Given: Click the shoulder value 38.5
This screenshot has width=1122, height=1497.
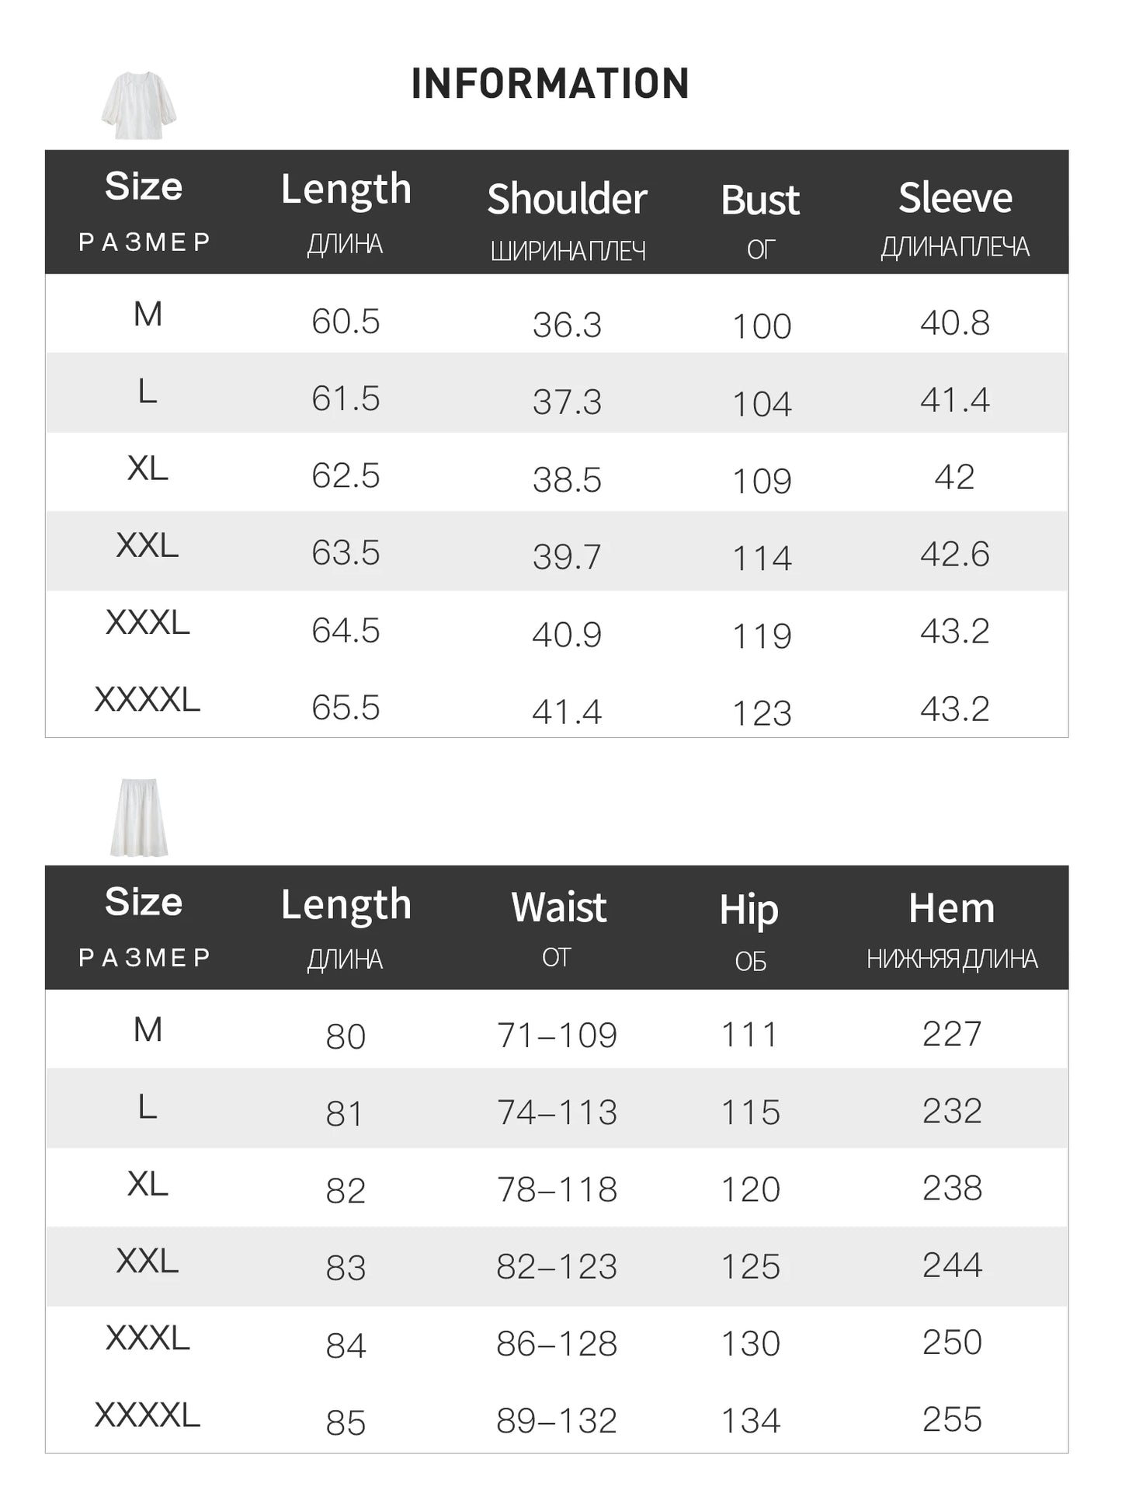Looking at the screenshot, I should 567,481.
